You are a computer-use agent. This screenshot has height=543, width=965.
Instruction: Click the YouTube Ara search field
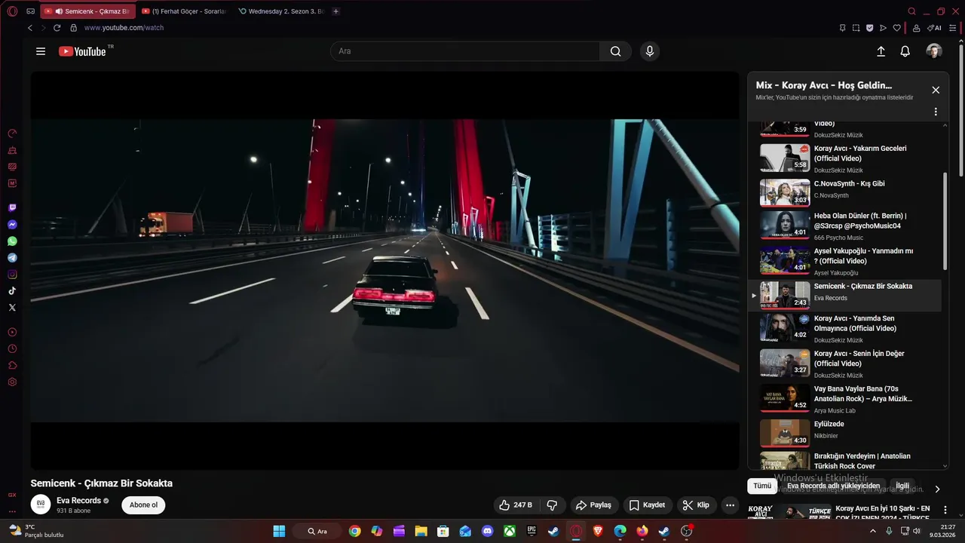(x=465, y=51)
